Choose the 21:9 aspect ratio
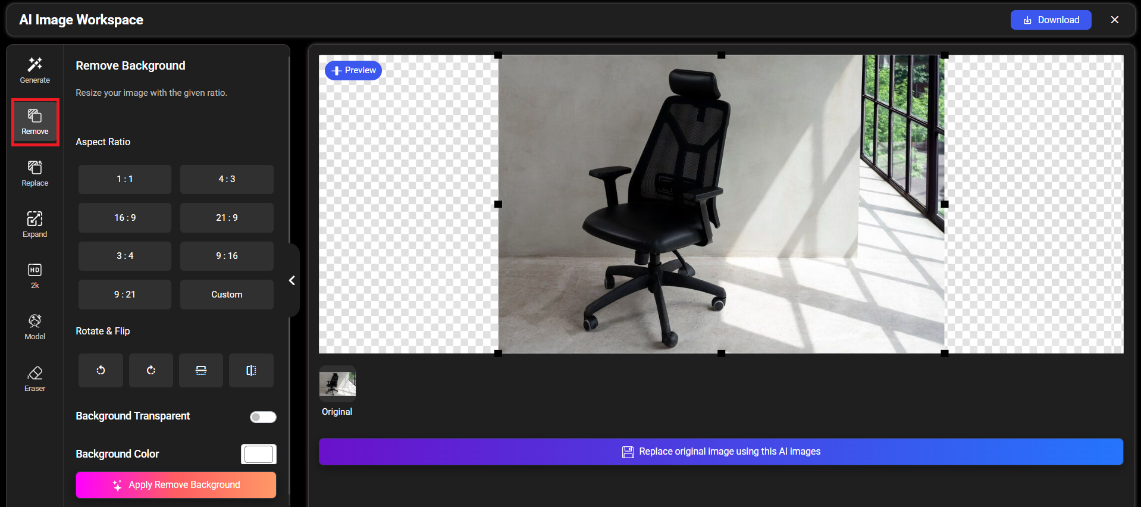 [227, 218]
